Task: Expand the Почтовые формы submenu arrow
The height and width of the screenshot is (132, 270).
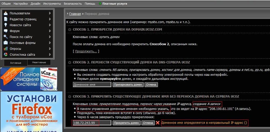Action: [50, 43]
